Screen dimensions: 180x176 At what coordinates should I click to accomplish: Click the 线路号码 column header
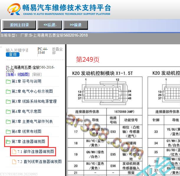113,120
